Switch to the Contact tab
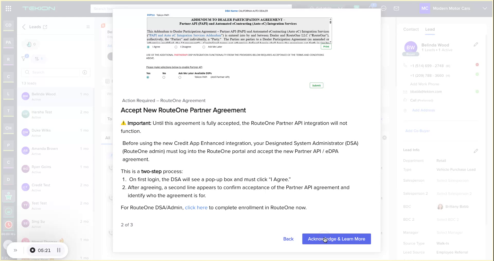This screenshot has height=261, width=494. point(411,29)
